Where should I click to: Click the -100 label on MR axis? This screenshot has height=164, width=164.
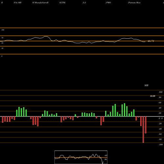[161, 145]
